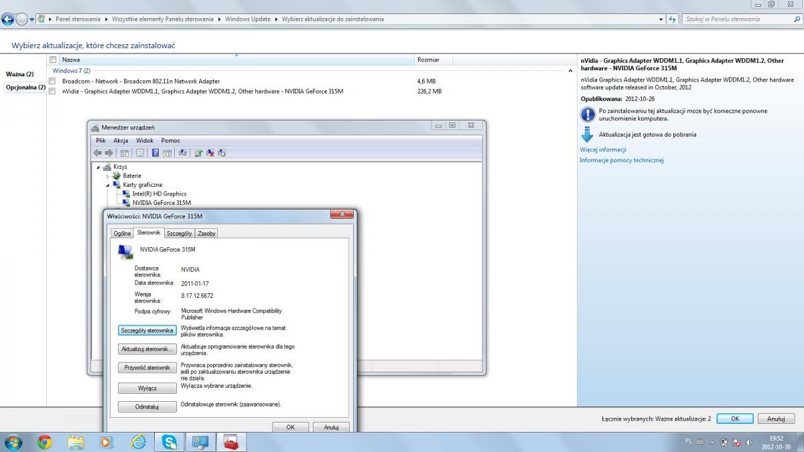Click Anuluj in NVIDIA properties dialog

tap(331, 427)
